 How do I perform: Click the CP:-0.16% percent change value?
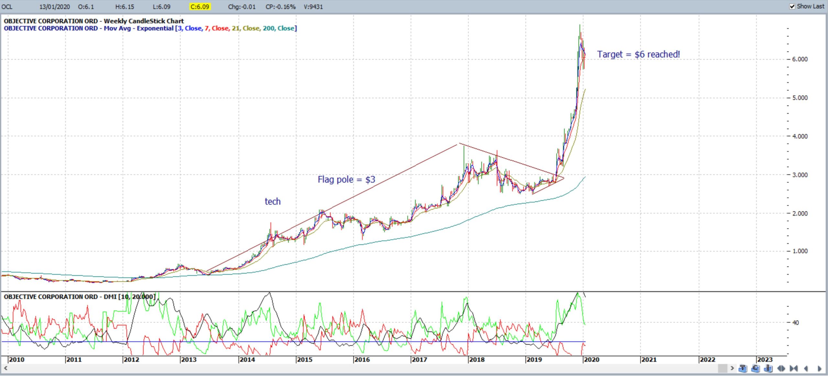280,7
